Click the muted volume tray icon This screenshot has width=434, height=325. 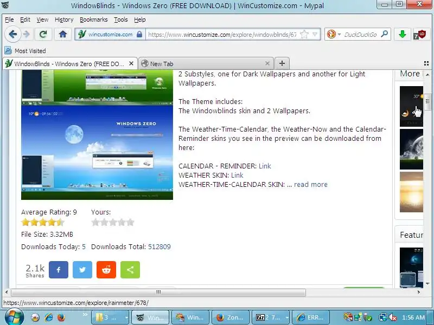[x=392, y=317]
